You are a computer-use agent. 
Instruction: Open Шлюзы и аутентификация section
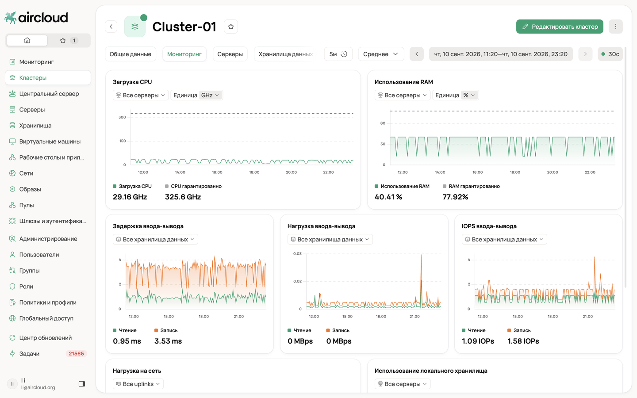pyautogui.click(x=48, y=221)
